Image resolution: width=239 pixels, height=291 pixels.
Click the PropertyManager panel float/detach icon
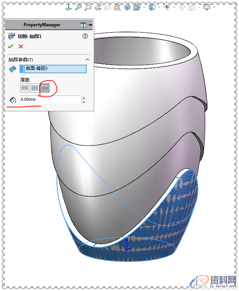[x=83, y=25]
